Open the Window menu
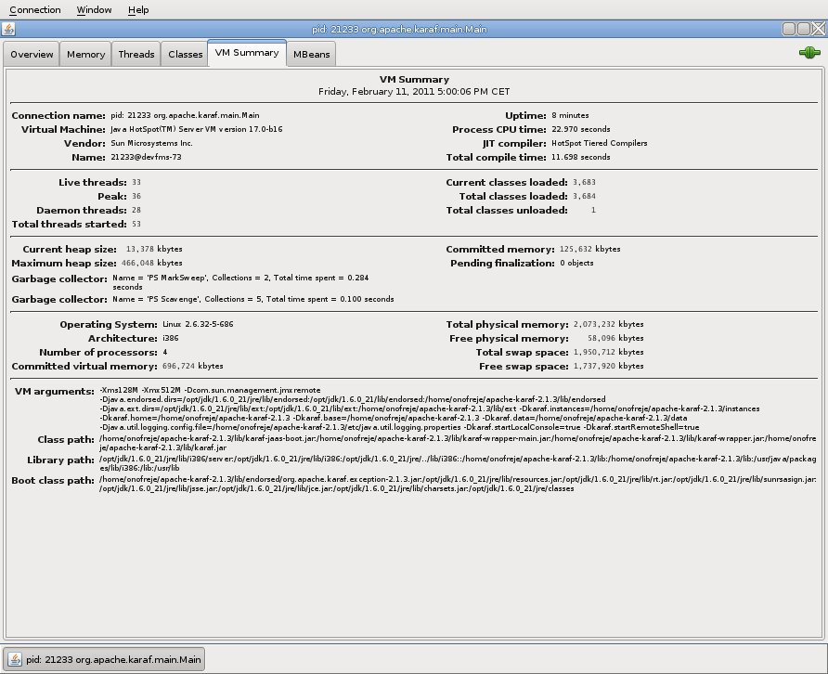828x674 pixels. click(x=94, y=9)
